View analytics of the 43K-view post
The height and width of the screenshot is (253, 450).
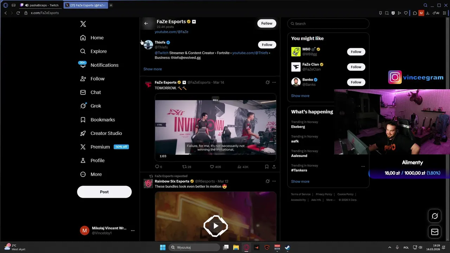pos(243,167)
